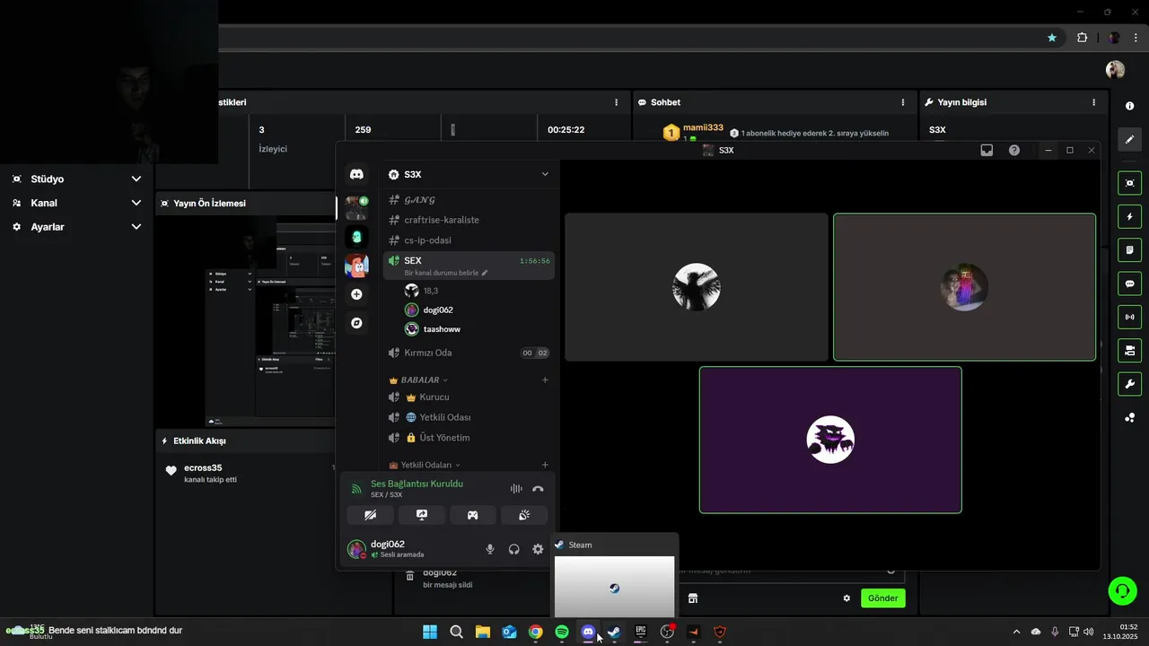Open noise suppression waveform icon in Discord
The image size is (1149, 646).
pos(516,489)
